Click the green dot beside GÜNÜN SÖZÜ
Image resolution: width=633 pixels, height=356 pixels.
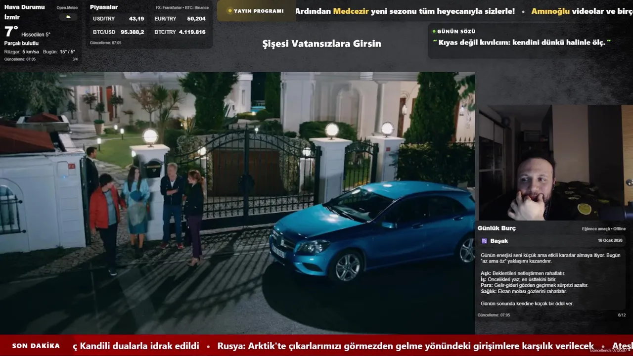[x=434, y=32]
